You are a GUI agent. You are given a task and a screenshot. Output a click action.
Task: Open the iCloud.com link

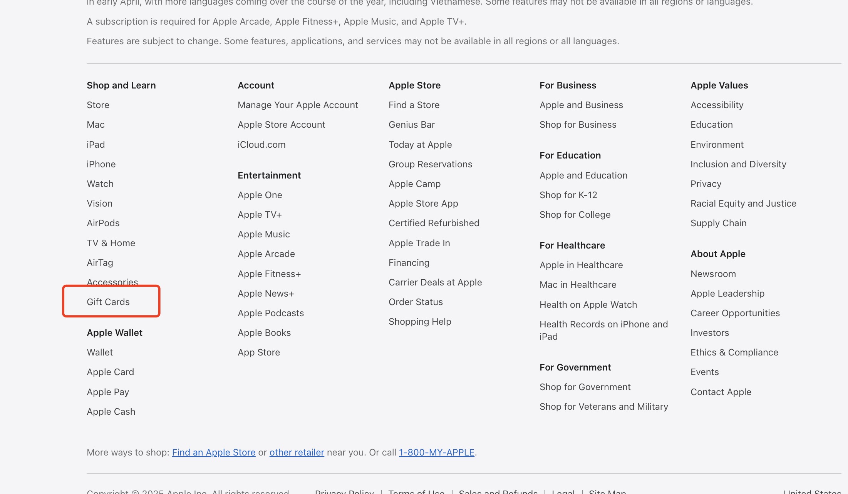[261, 144]
